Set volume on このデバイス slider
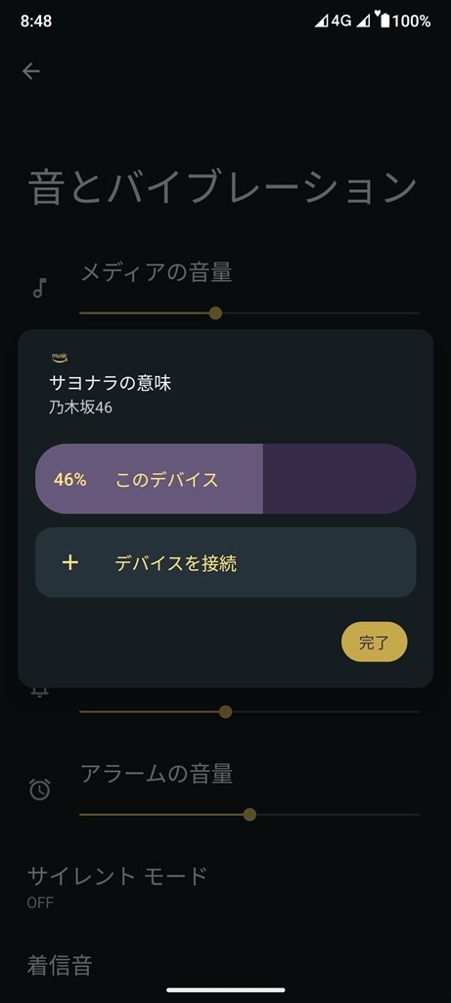451x1003 pixels. [x=225, y=478]
